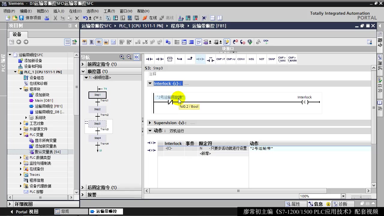Insert a normally open contact

coord(149,59)
